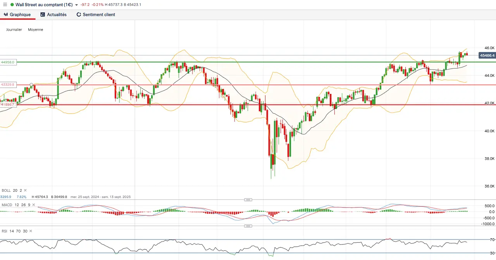This screenshot has width=496, height=260.
Task: Open BOLL 20 2 indicator settings
Action: pos(11,190)
